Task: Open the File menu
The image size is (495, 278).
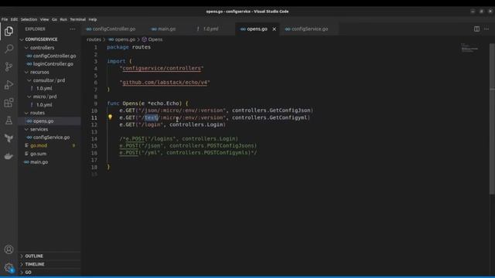Action: pyautogui.click(x=5, y=19)
